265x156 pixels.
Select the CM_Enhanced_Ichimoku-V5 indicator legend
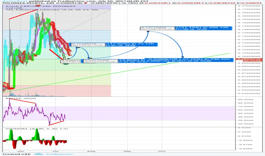click(x=52, y=10)
